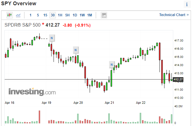Select the 5H interval
Image resolution: width=193 pixels, height=126 pixels.
pos(68,15)
